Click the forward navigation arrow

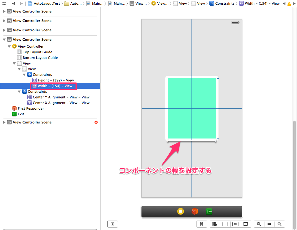click(21, 3)
